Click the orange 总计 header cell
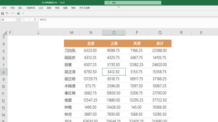This screenshot has height=122, width=218. coord(160,43)
